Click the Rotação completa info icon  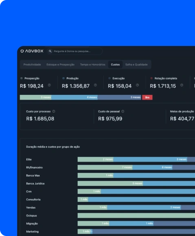[x=182, y=85]
